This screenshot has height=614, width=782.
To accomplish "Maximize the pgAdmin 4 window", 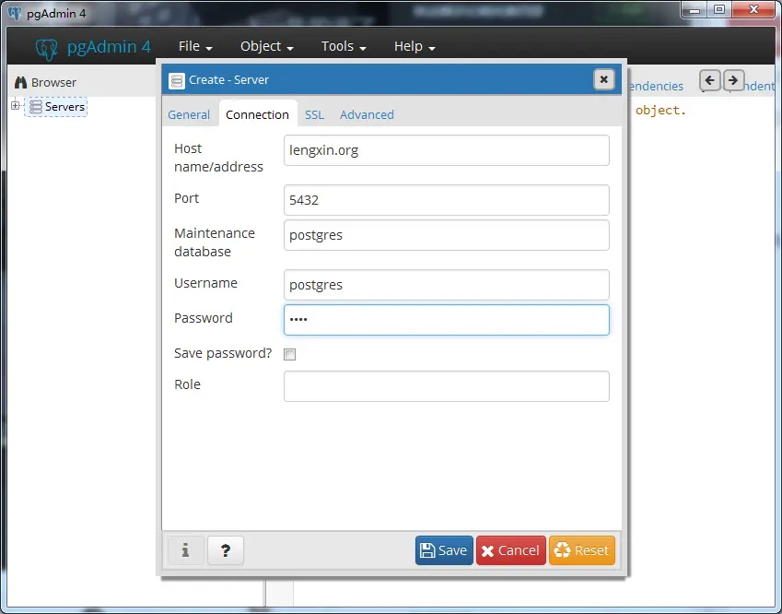I will [x=719, y=10].
